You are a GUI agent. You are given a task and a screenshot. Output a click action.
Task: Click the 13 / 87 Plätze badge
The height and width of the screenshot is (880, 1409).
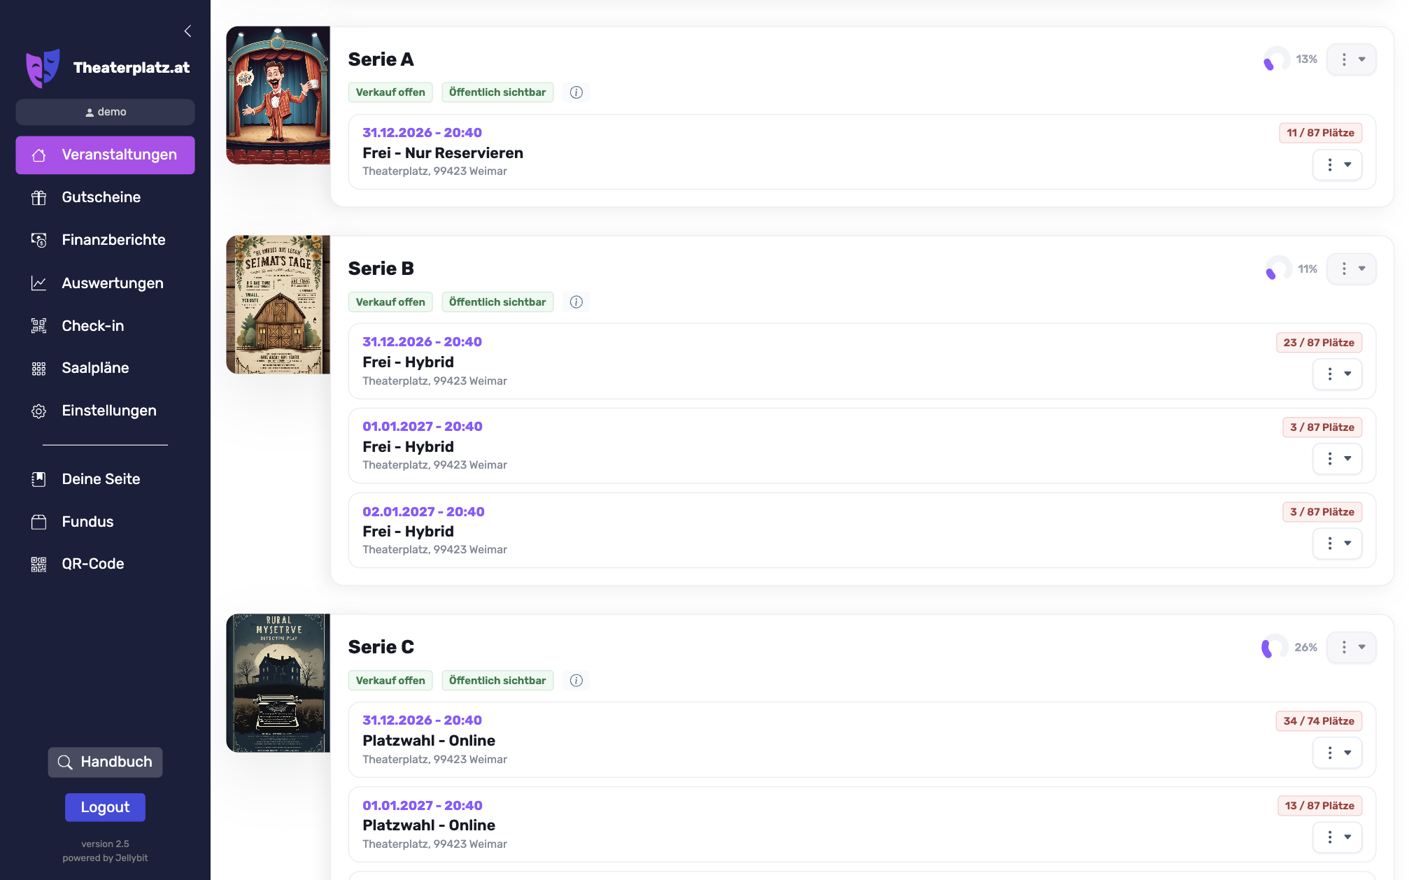tap(1319, 806)
